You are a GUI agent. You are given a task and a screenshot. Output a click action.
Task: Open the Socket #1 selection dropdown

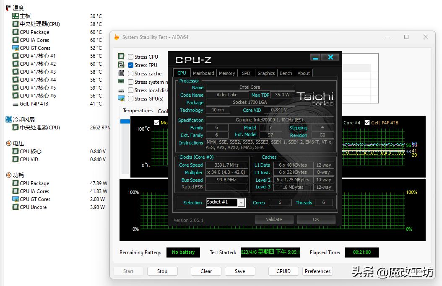tap(241, 203)
